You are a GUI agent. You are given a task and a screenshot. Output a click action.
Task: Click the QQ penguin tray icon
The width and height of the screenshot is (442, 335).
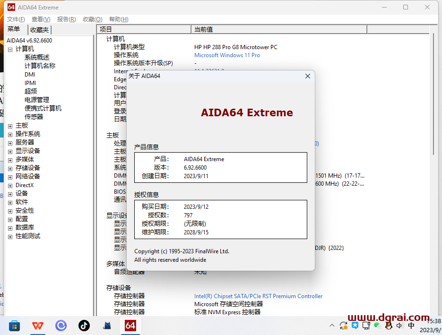pos(389,326)
